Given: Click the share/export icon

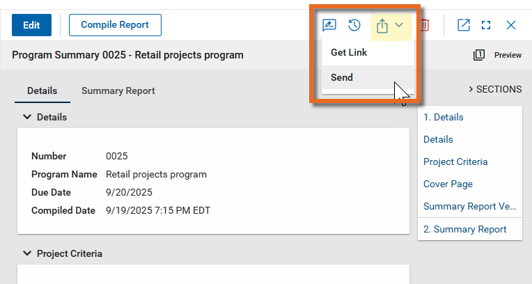Looking at the screenshot, I should point(382,26).
